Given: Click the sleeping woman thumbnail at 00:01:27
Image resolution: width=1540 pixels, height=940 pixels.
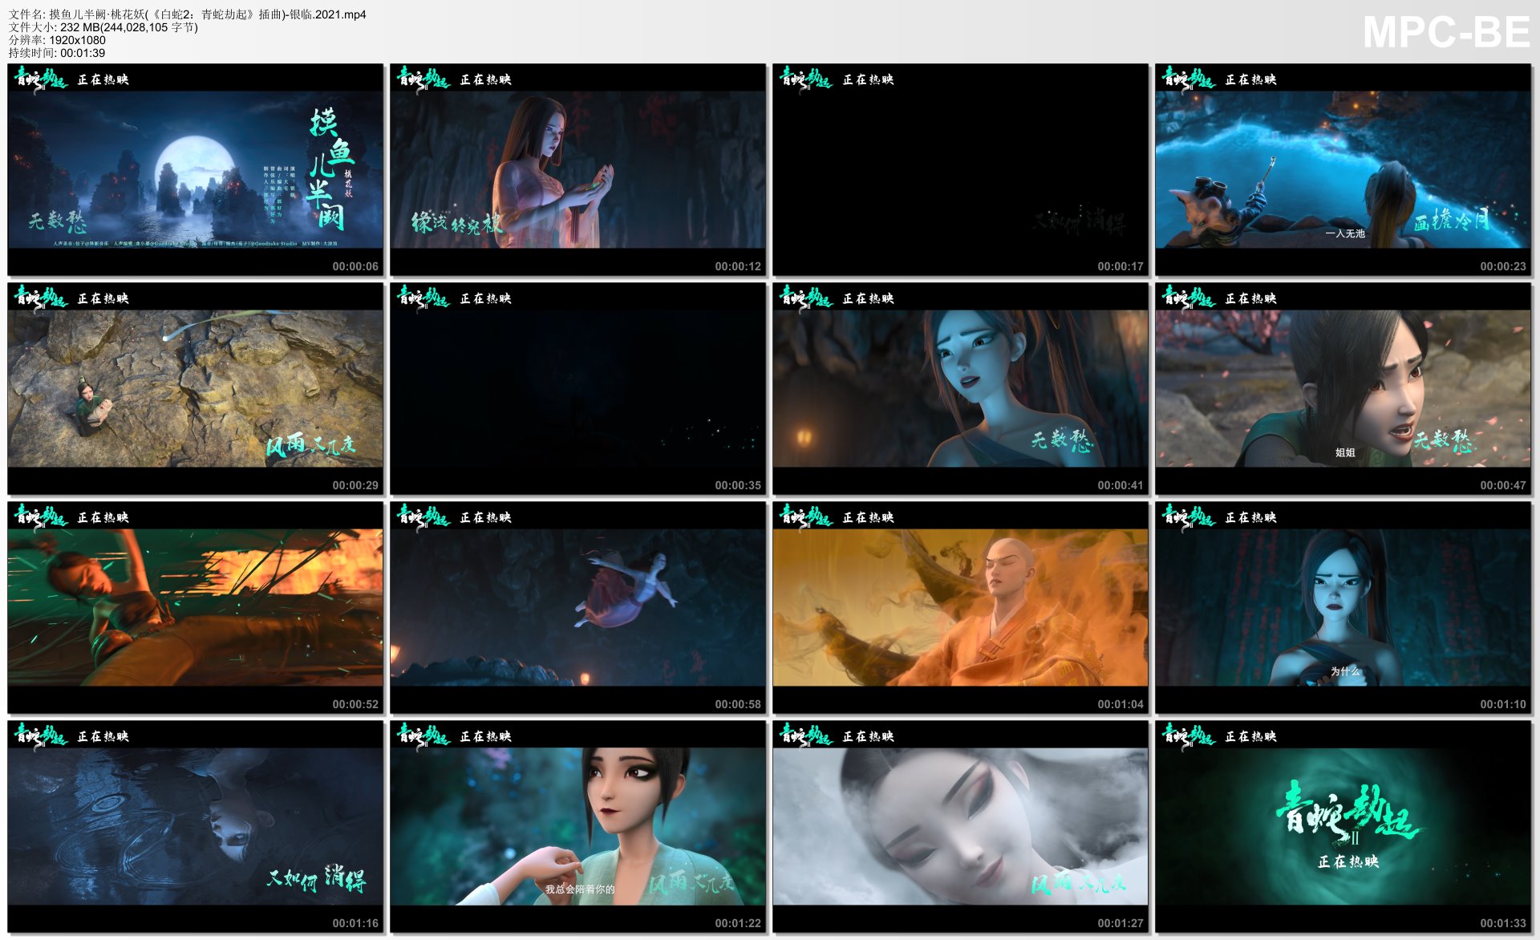Looking at the screenshot, I should click(960, 826).
